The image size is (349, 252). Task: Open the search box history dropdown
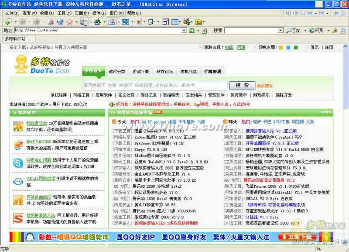281,31
